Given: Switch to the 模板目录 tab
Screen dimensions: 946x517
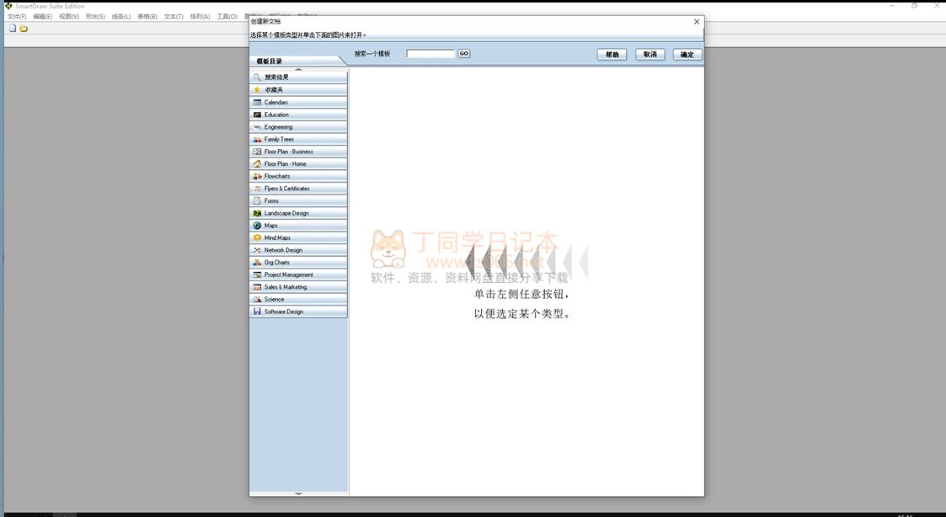Looking at the screenshot, I should (x=270, y=61).
